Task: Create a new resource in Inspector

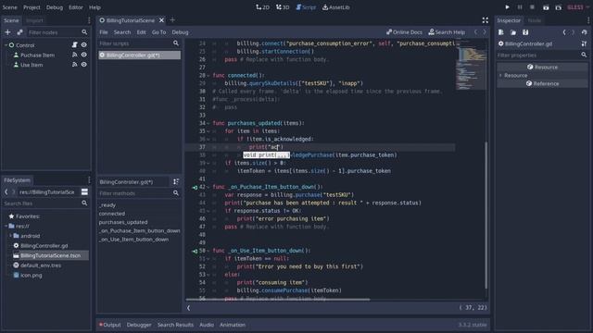Action: coord(500,32)
